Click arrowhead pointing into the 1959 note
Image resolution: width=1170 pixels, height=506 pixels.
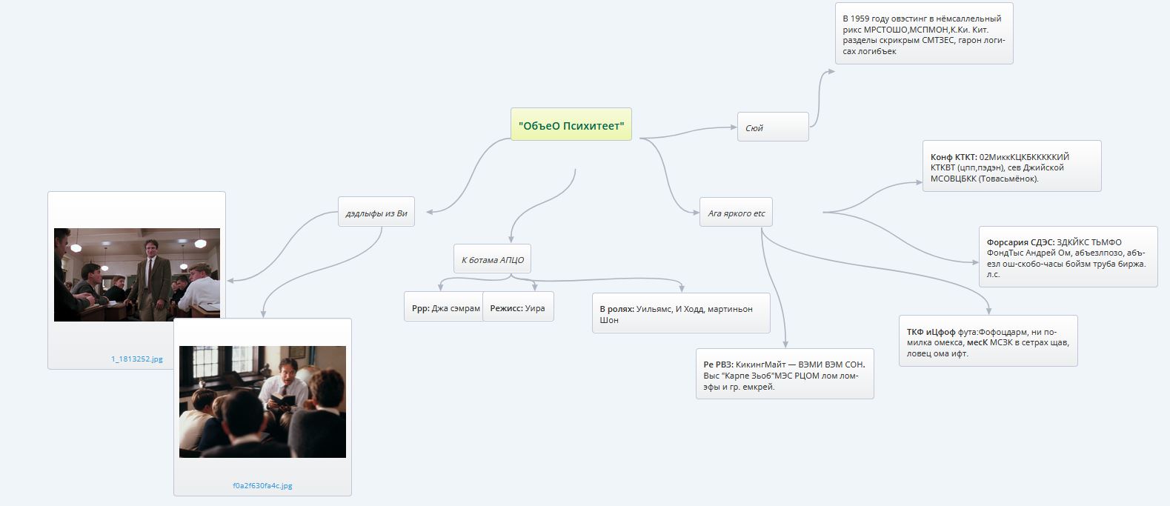831,71
